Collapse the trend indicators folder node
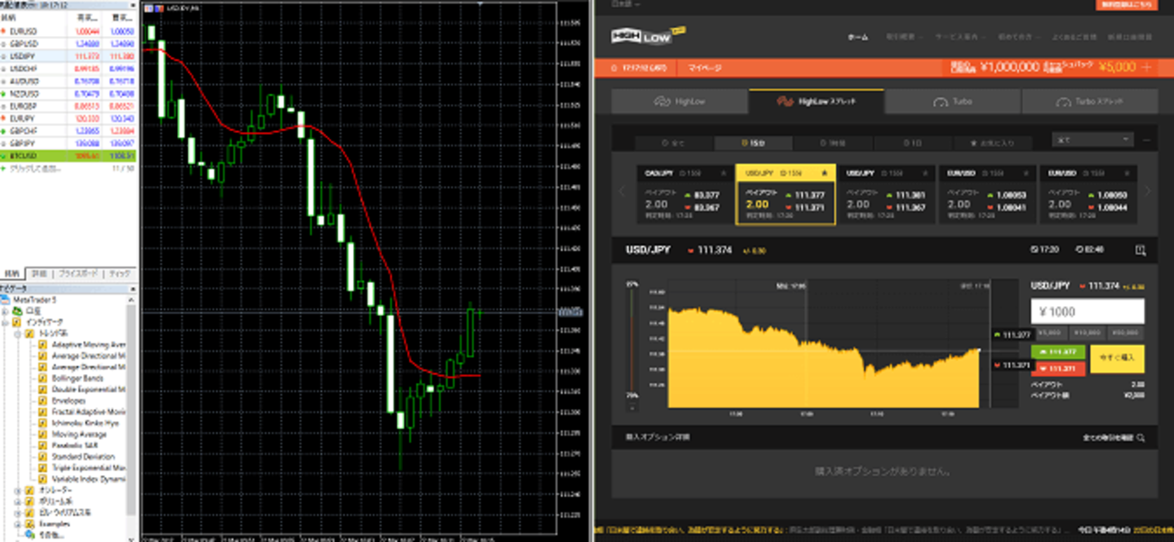Screen dimensions: 1174x542 click(19, 333)
